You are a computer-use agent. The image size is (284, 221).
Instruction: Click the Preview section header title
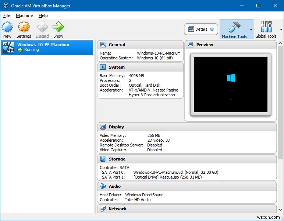[205, 45]
